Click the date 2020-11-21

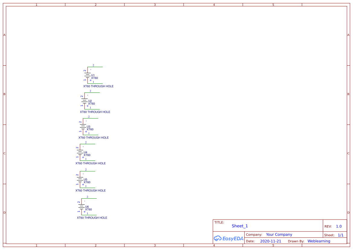271,241
